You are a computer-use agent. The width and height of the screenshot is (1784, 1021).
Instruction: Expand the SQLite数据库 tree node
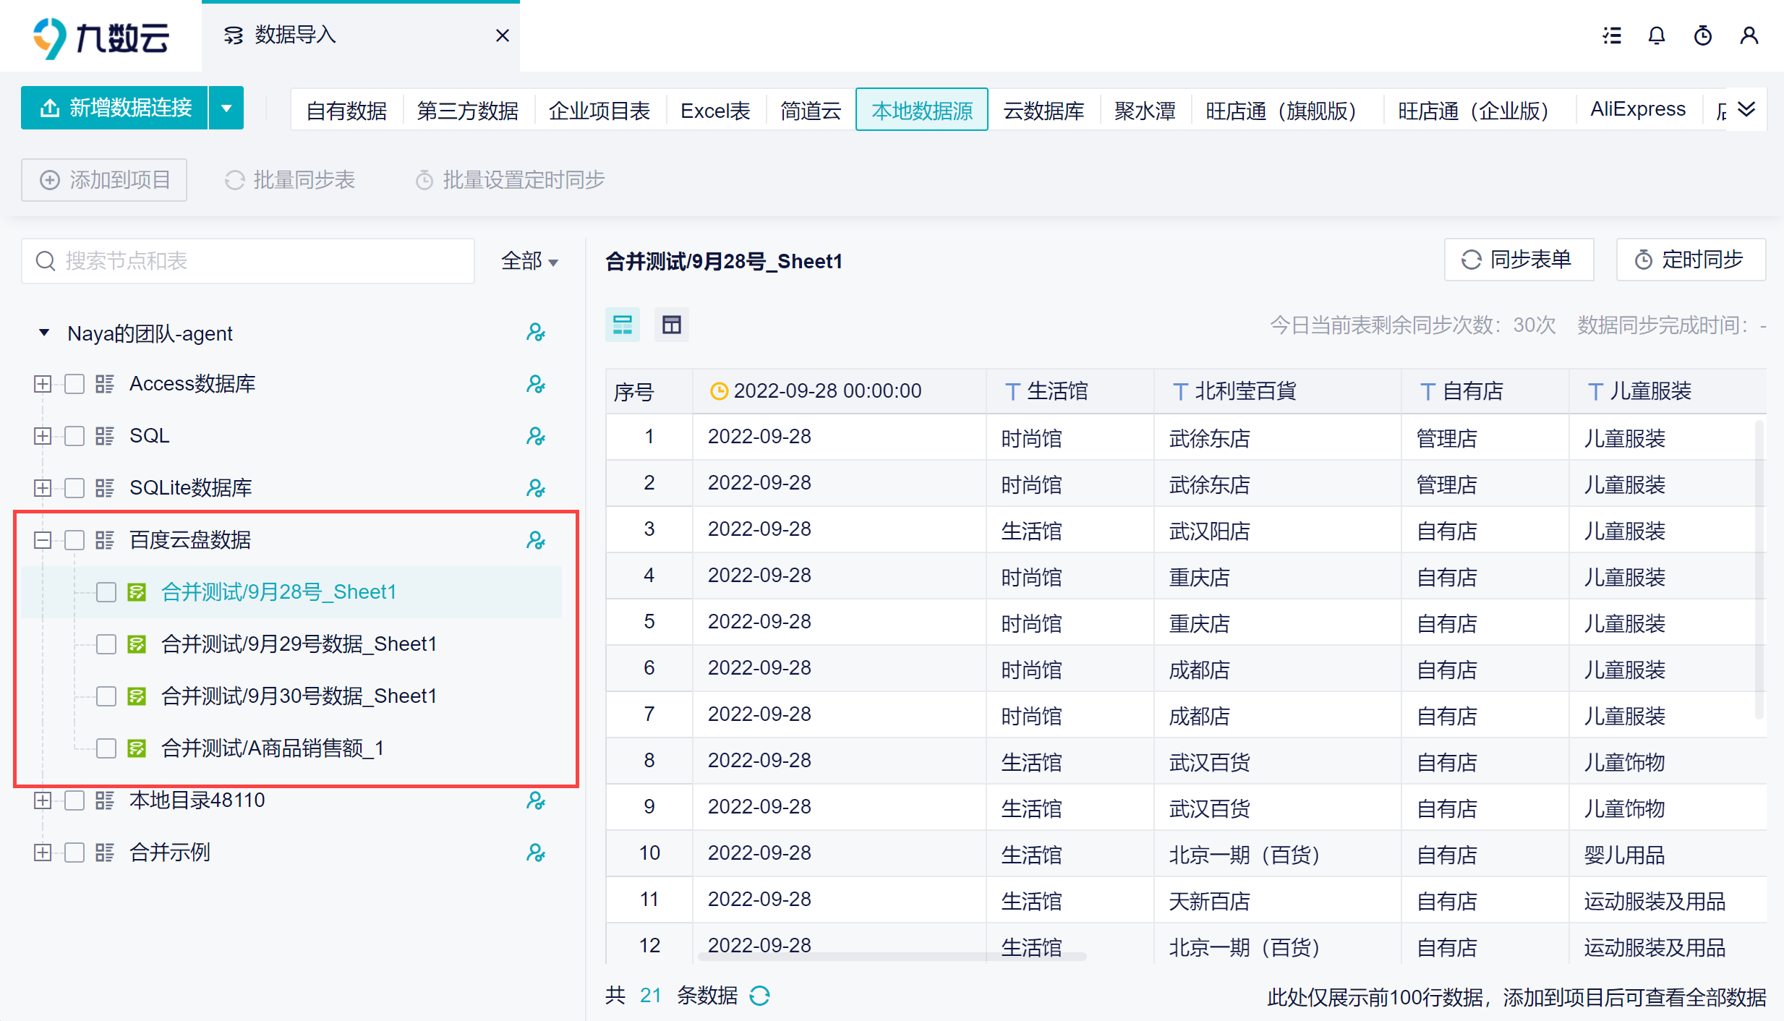pyautogui.click(x=43, y=488)
